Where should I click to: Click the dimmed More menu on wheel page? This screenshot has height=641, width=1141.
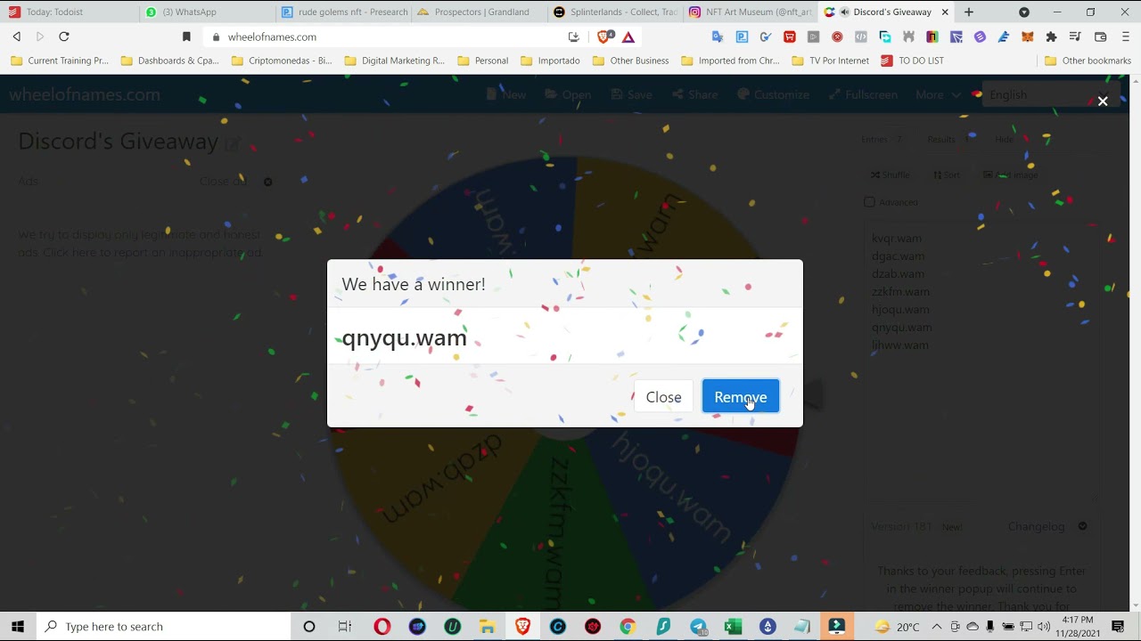coord(938,94)
